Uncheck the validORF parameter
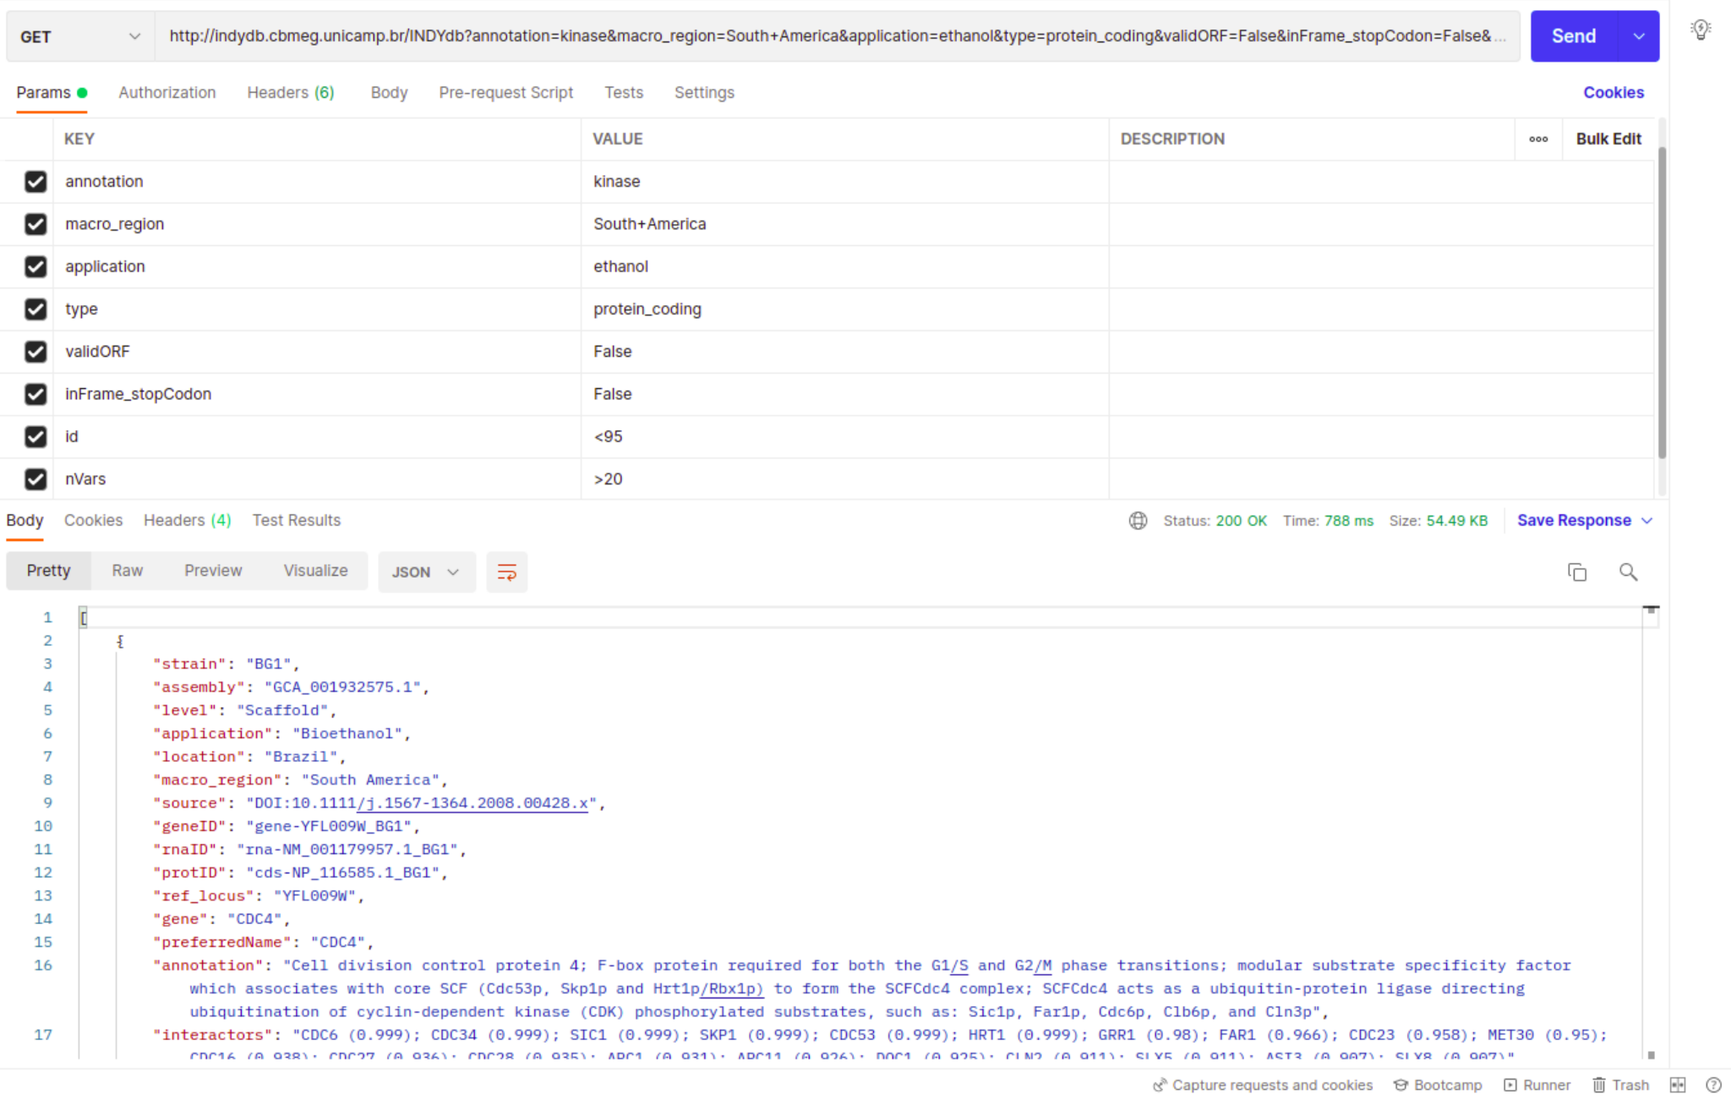The height and width of the screenshot is (1100, 1731). point(35,352)
